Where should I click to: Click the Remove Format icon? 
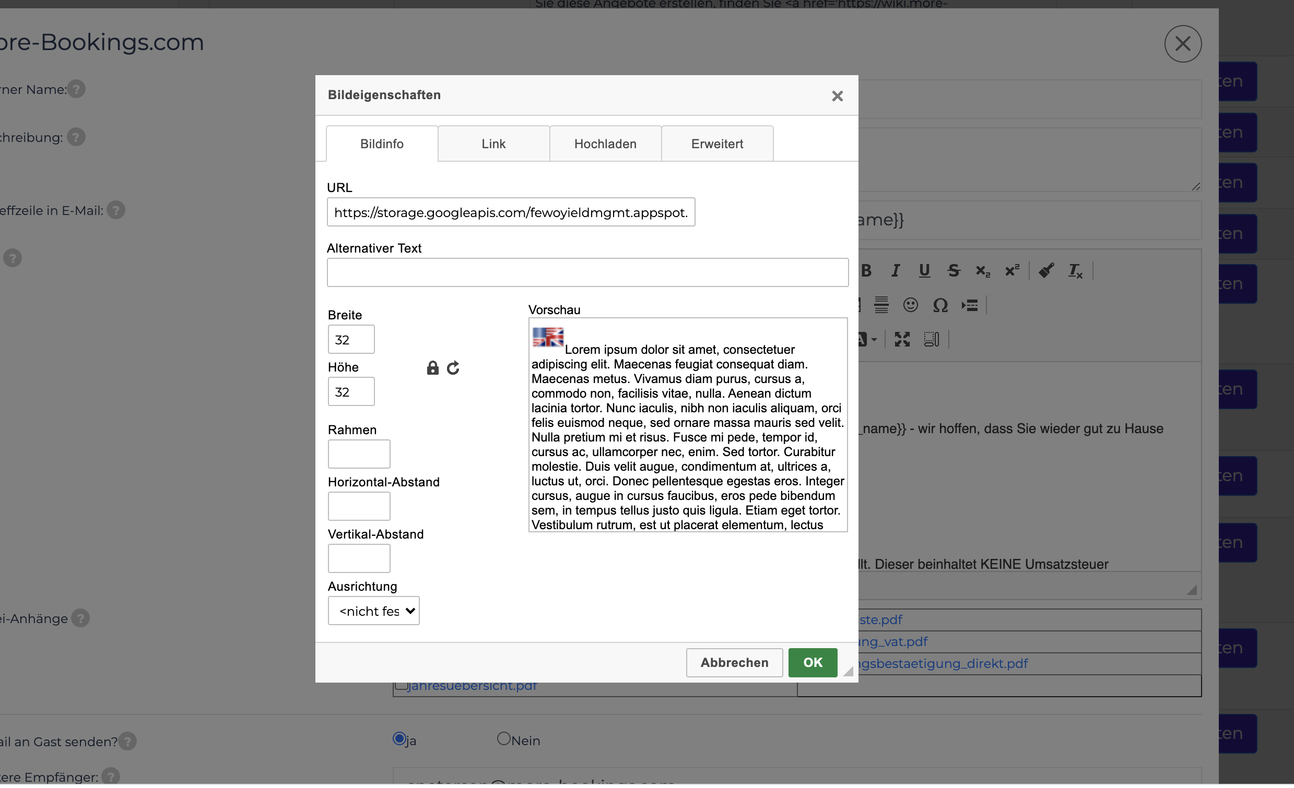click(1075, 271)
